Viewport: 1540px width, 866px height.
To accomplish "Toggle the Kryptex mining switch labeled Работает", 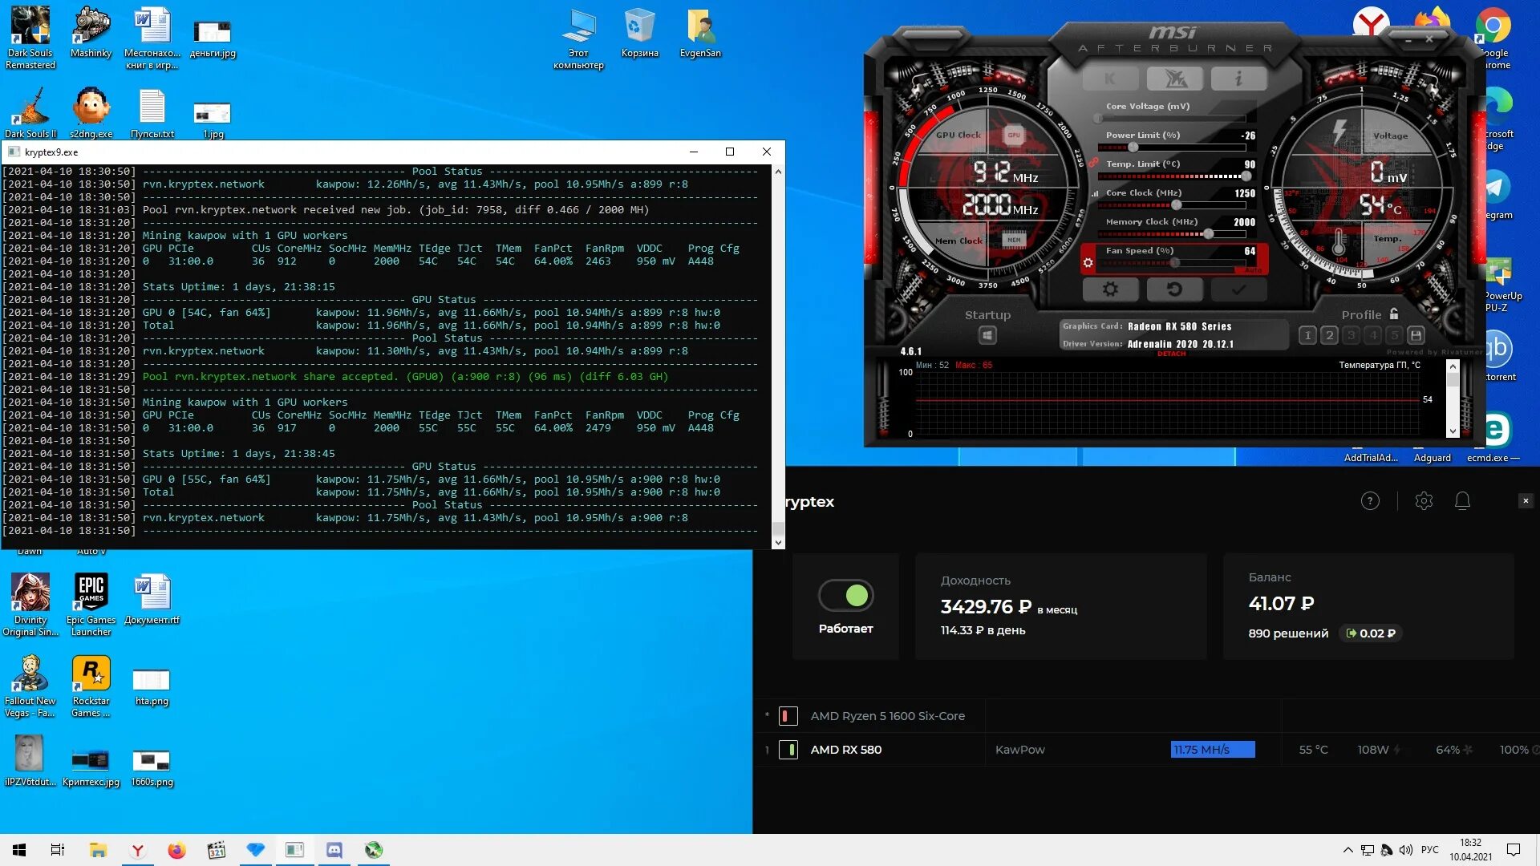I will [845, 596].
